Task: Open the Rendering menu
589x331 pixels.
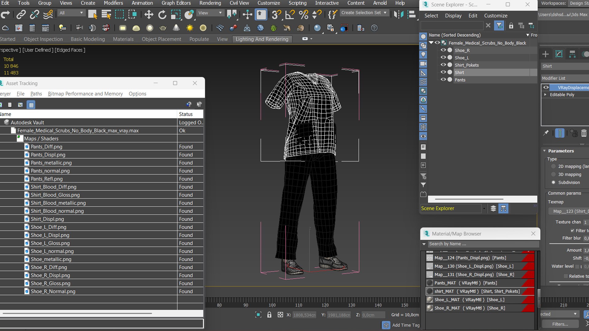Action: point(210,3)
